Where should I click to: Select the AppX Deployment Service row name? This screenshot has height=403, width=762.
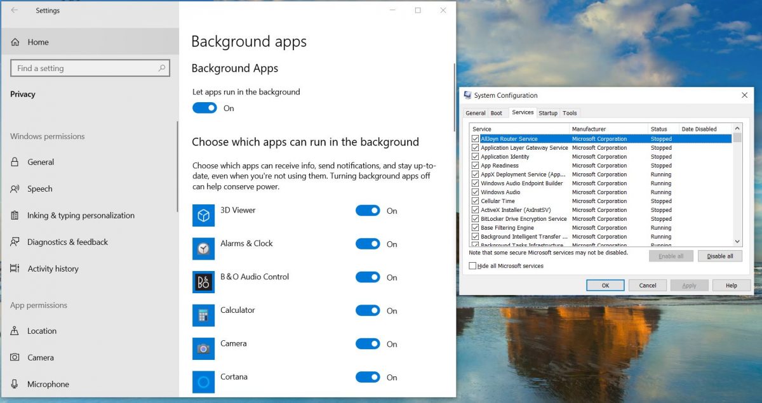[523, 175]
